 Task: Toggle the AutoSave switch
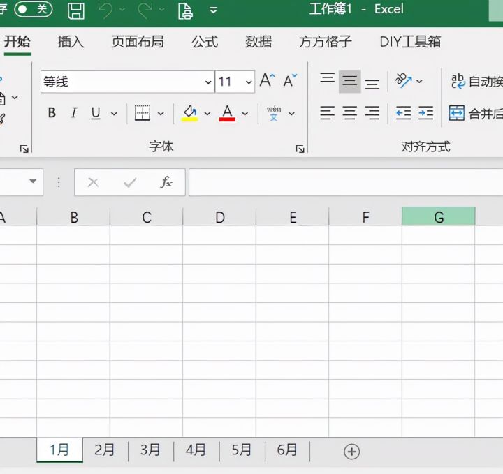pyautogui.click(x=34, y=9)
